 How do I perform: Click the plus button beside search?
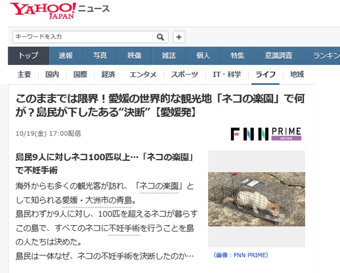(x=179, y=37)
